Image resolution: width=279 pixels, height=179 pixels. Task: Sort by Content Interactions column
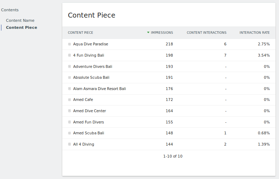(x=207, y=33)
